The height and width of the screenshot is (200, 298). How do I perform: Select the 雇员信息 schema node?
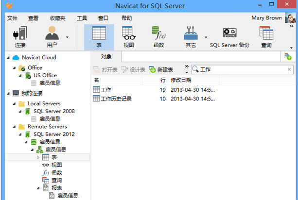coord(56,150)
